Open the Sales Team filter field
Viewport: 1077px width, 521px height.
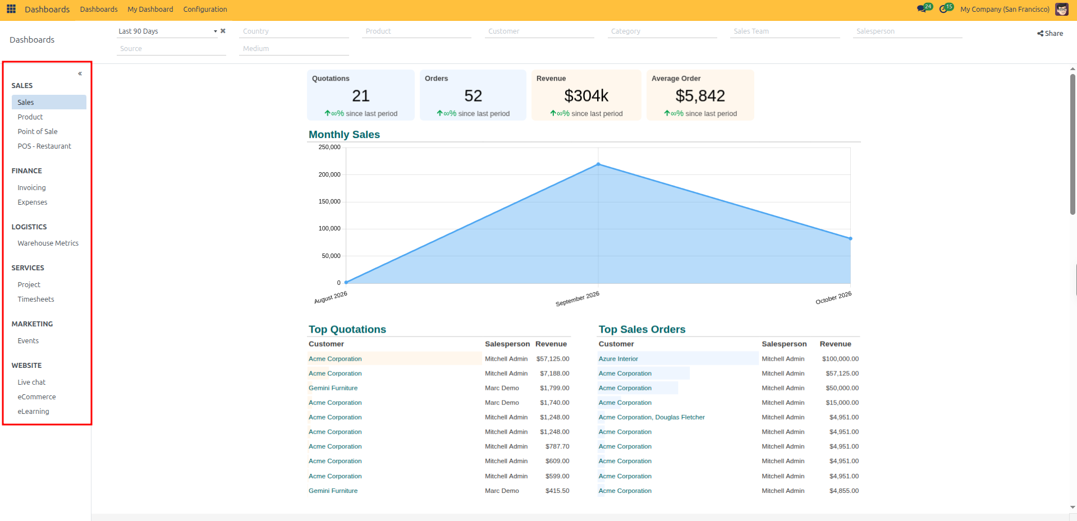click(785, 31)
